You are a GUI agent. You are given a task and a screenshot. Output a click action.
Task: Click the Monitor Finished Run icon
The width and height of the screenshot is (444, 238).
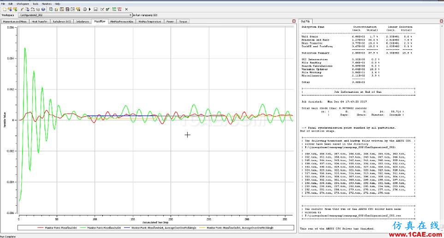pyautogui.click(x=15, y=9)
